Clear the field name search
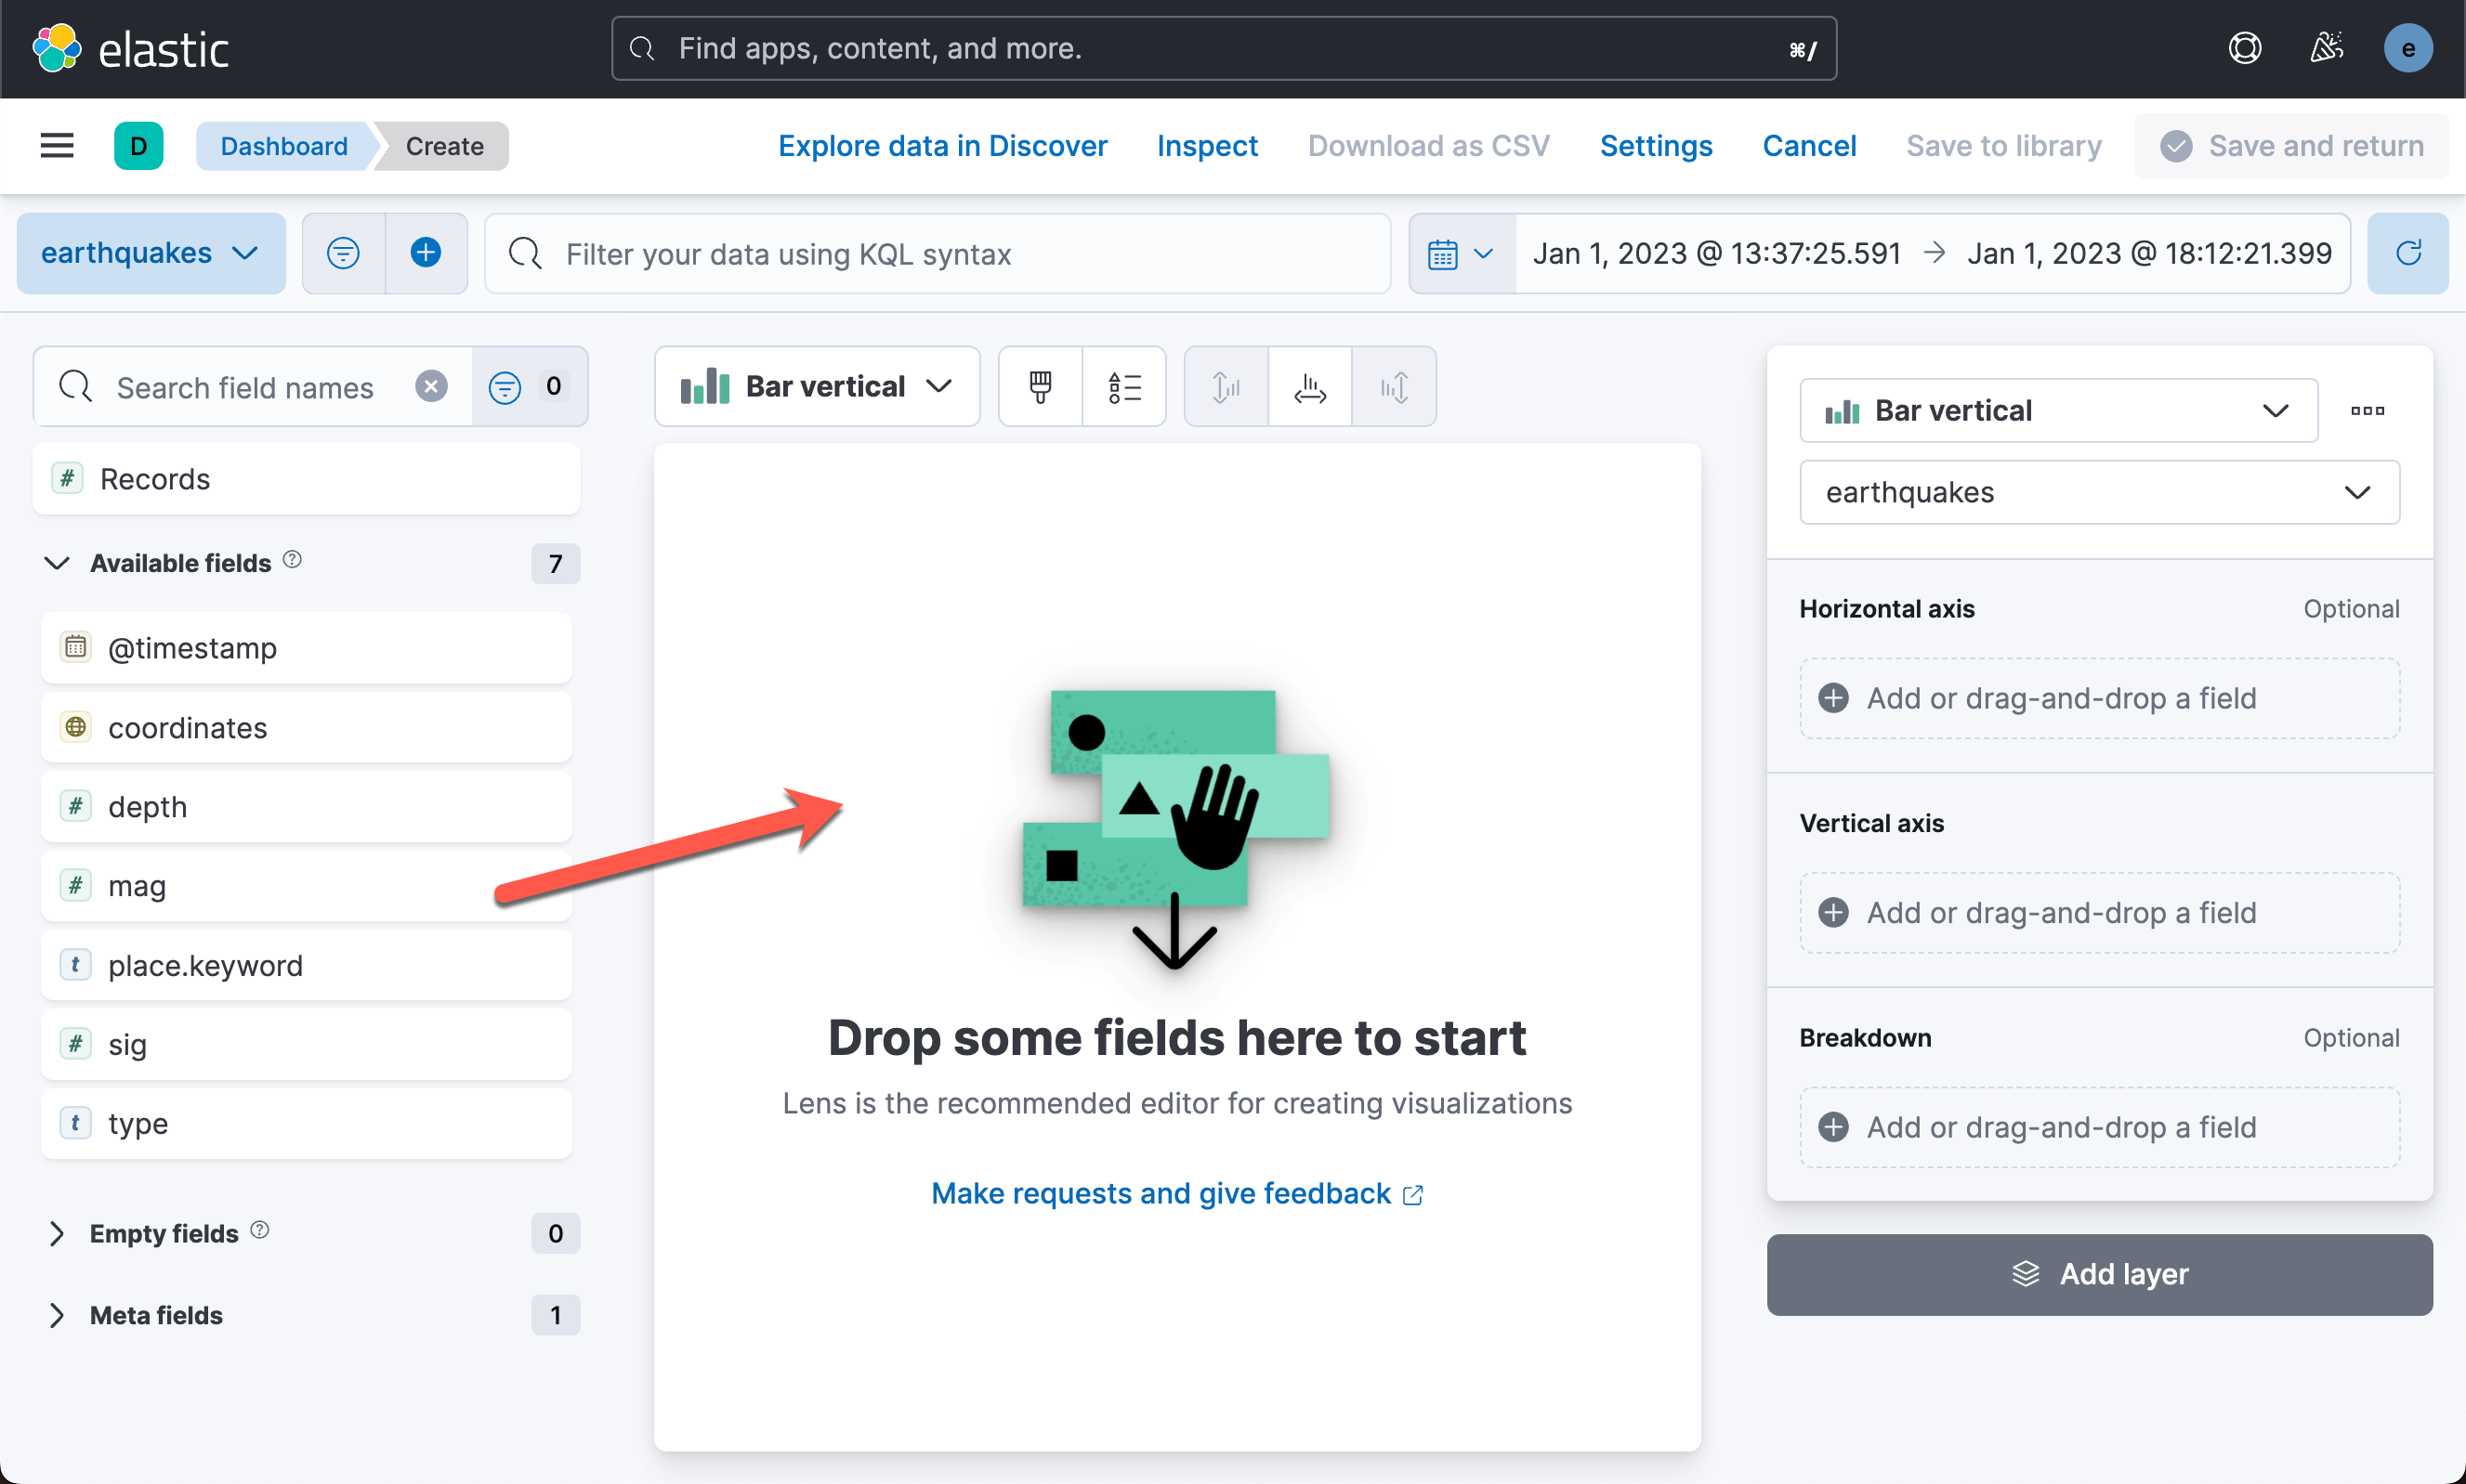 (431, 387)
